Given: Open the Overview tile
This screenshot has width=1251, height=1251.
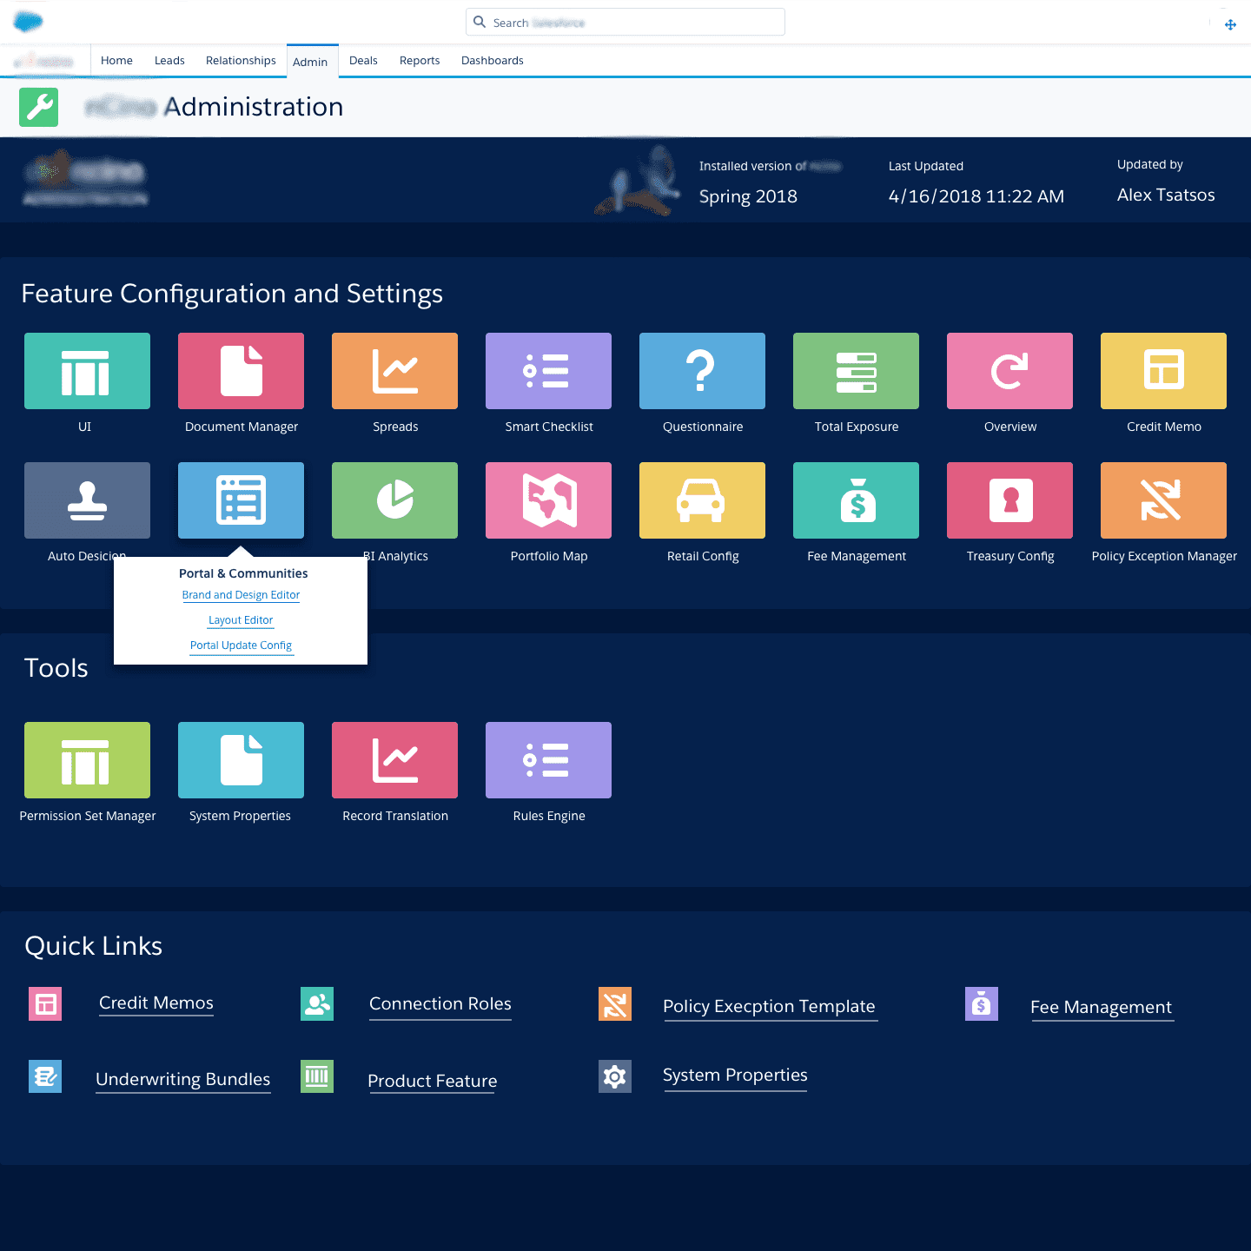Looking at the screenshot, I should [1009, 371].
